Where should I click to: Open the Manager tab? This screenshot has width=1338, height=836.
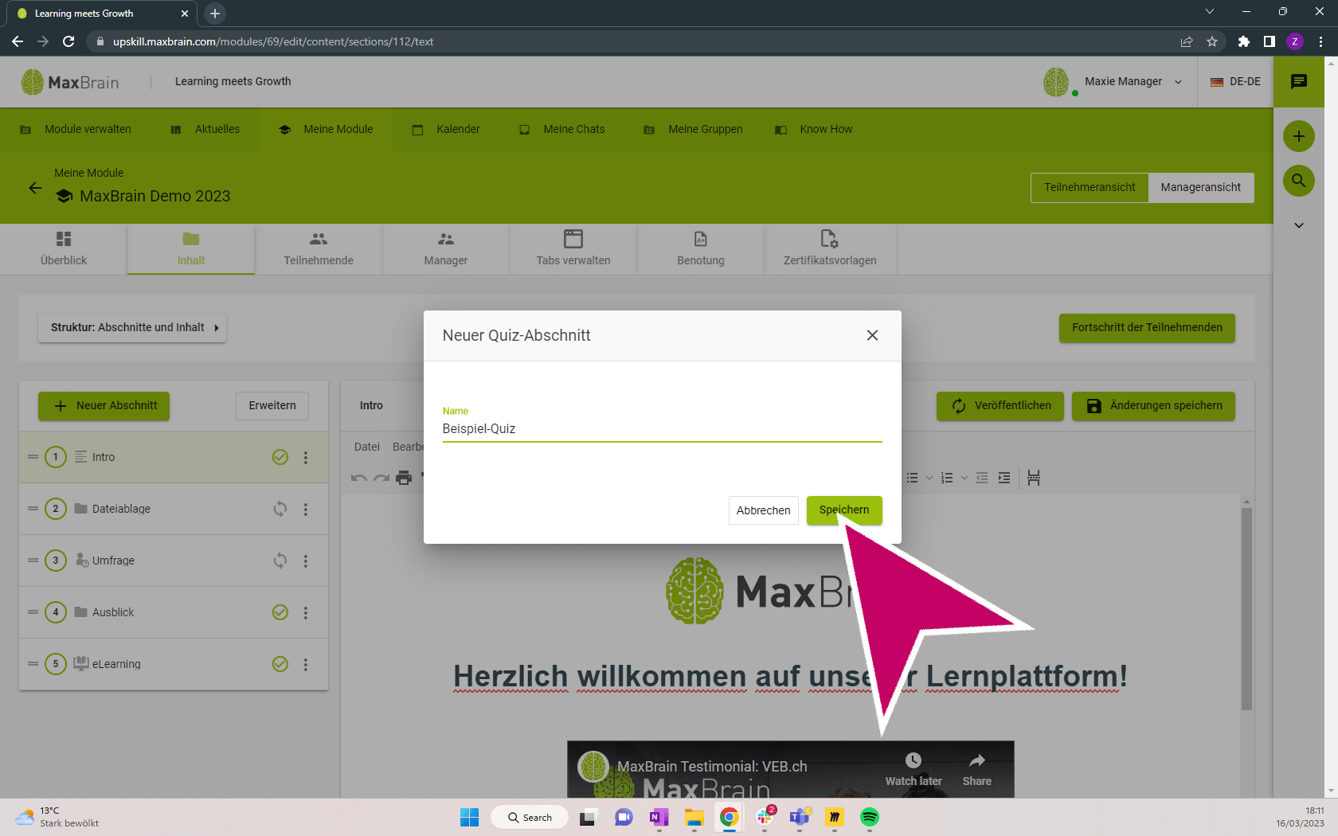click(446, 249)
